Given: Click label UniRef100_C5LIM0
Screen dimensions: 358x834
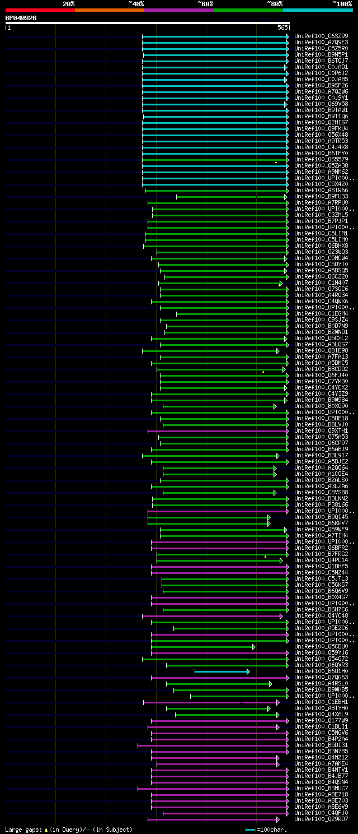Looking at the screenshot, I should coord(322,239).
